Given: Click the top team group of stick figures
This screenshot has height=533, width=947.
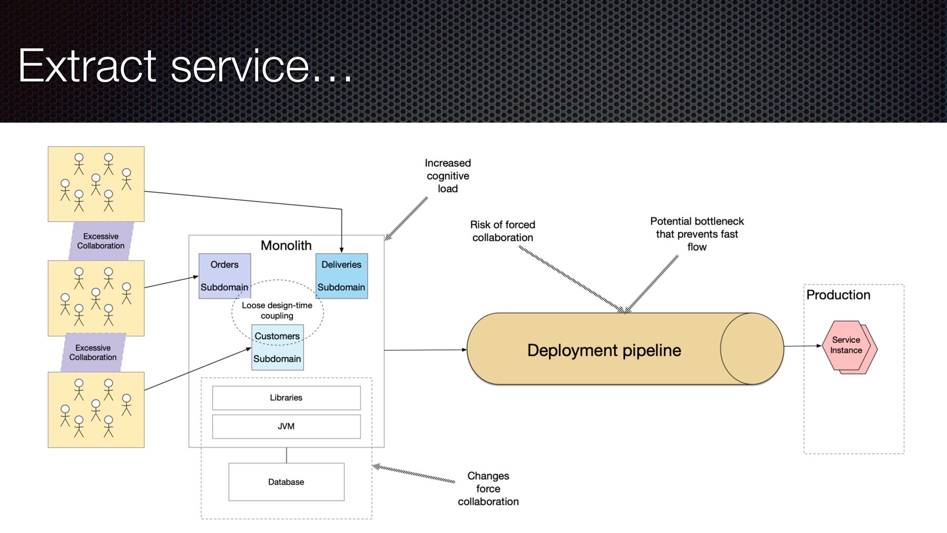Looking at the screenshot, I should pos(96,184).
